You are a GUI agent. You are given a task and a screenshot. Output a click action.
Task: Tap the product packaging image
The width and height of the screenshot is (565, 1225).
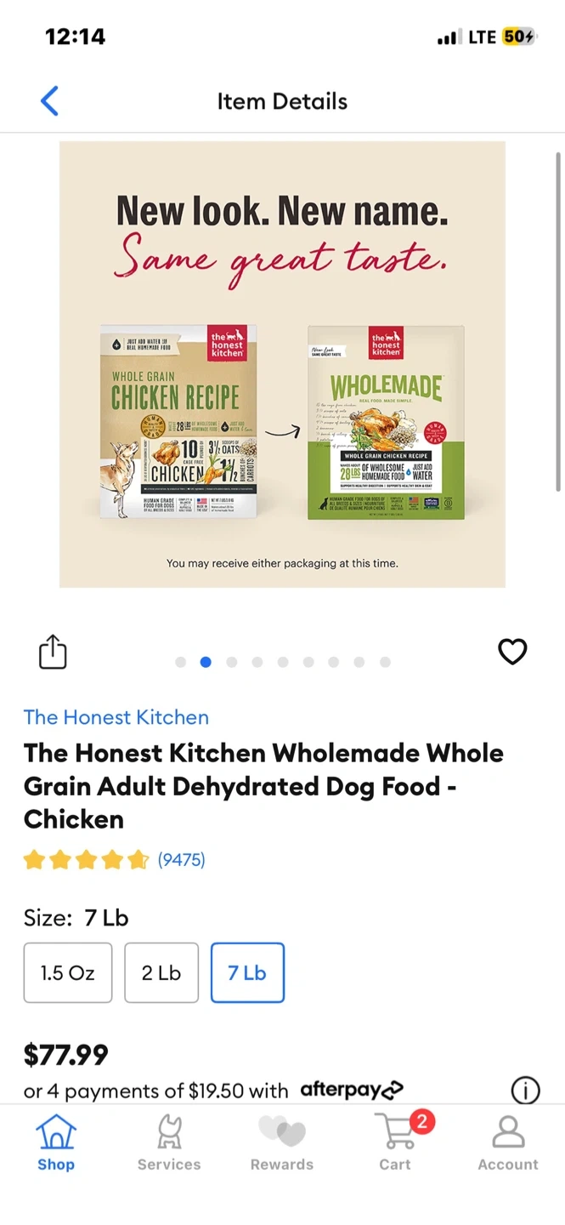click(x=282, y=364)
